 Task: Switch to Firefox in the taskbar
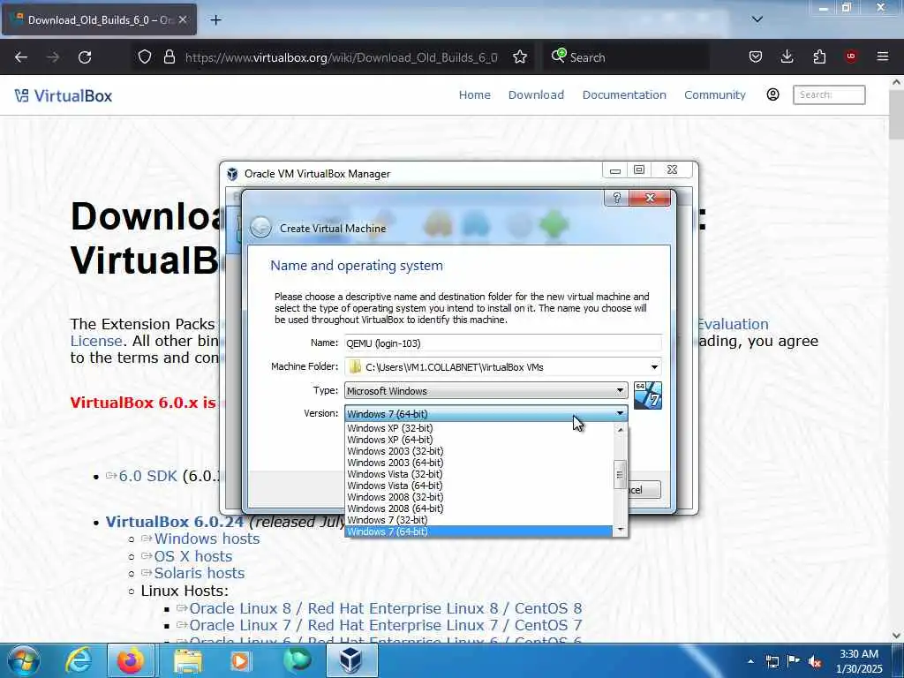[x=131, y=660]
